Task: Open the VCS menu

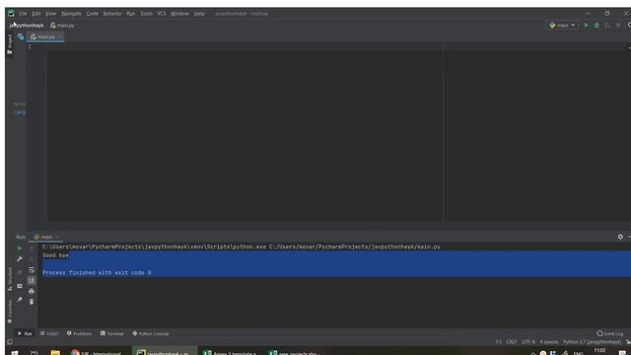Action: tap(162, 14)
